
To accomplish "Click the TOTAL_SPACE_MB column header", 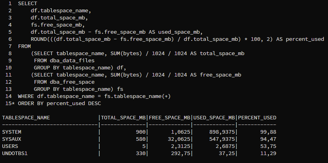I will 123,118.
